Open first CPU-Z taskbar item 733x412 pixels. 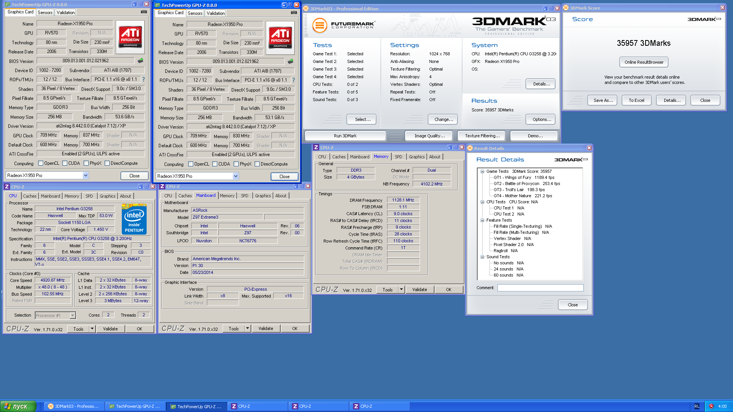pos(258,406)
